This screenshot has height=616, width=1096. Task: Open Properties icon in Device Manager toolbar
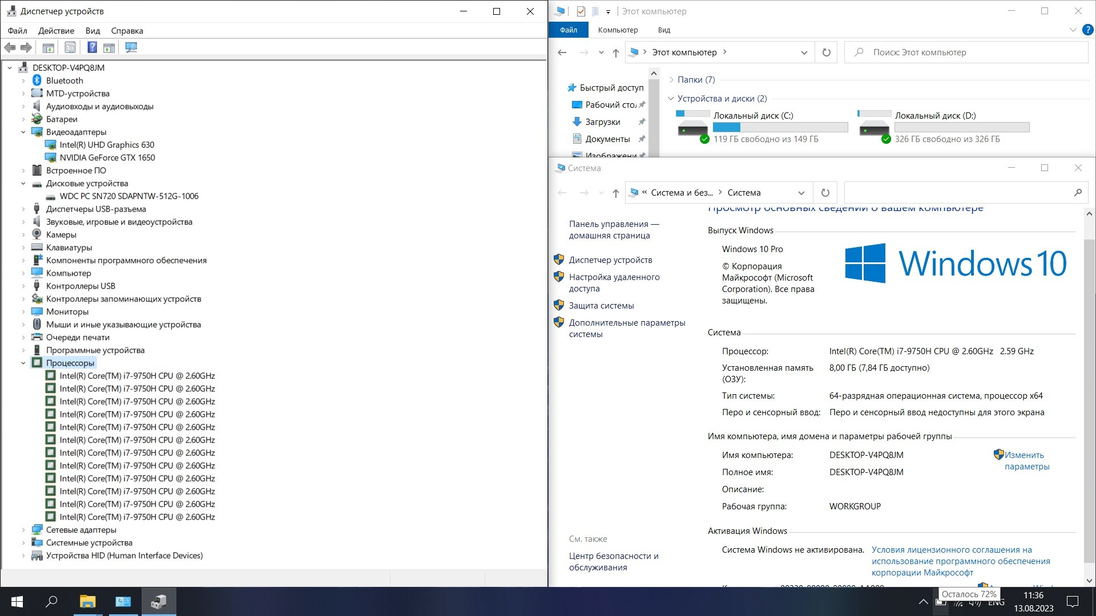[70, 47]
